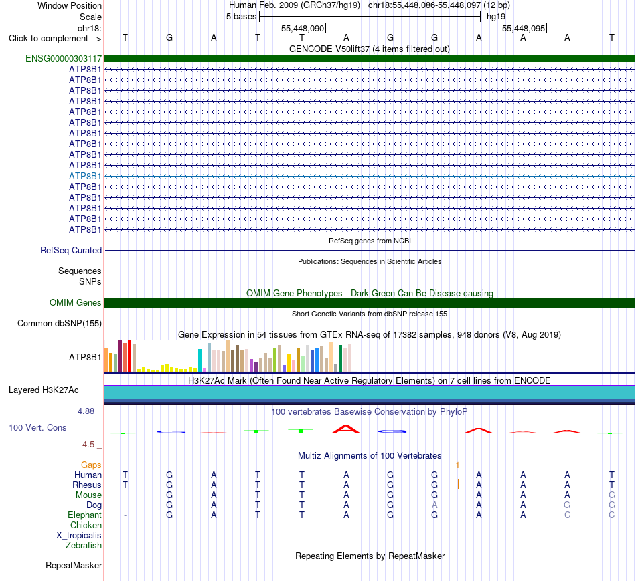Image resolution: width=636 pixels, height=581 pixels.
Task: Open the OMIM Genes track label
Action: coord(75,303)
